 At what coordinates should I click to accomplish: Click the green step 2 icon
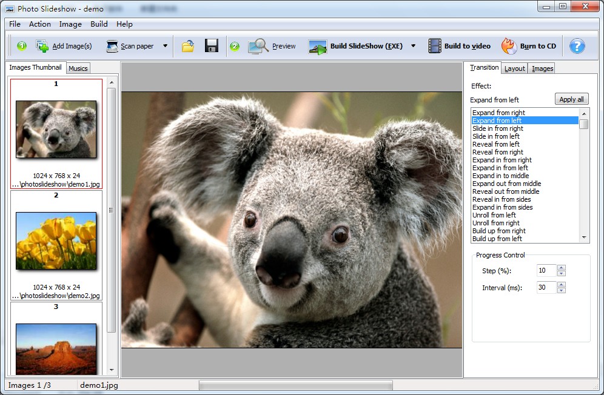tap(235, 47)
